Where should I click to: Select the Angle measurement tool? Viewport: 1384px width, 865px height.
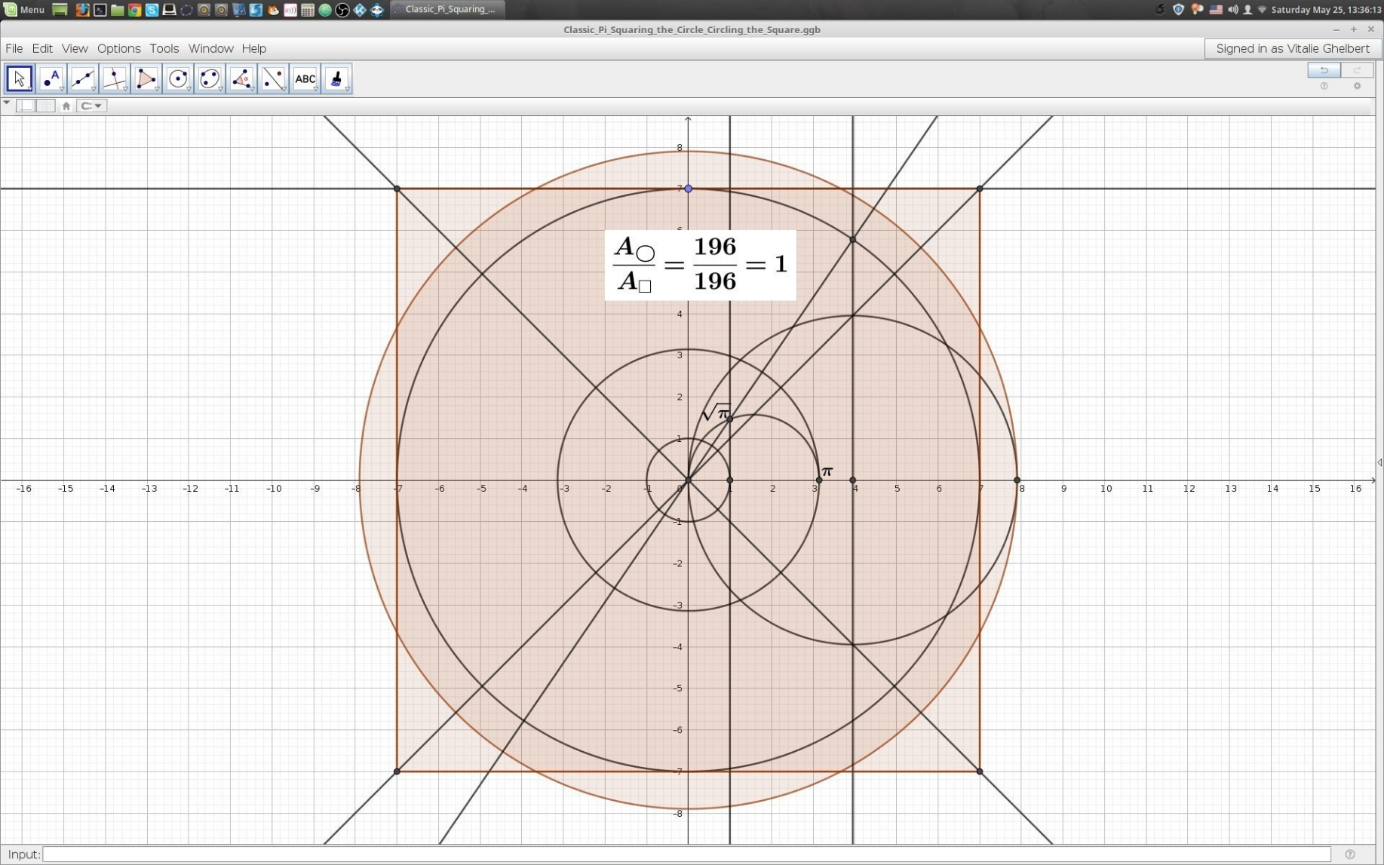pyautogui.click(x=241, y=78)
